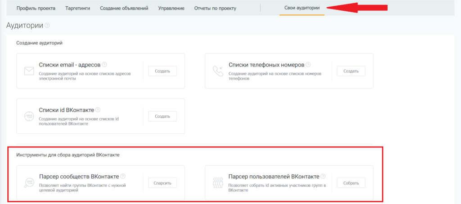Screen dimensions: 461x204
Task: Open help tooltip next to Аудитории heading
Action: tap(47, 26)
